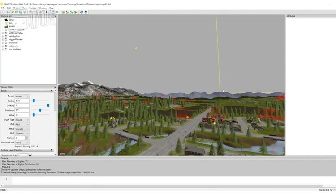Activate the terrain sculpt mode toolbar icon
This screenshot has height=193, width=336.
63,12
